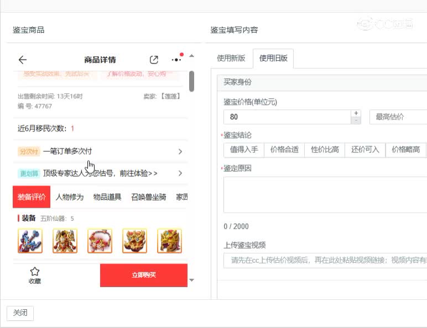This screenshot has width=427, height=328.
Task: Click the teal service tag badge
Action: (x=29, y=173)
